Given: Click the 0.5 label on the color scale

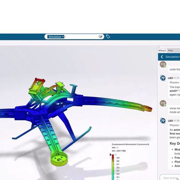Looking at the screenshot, I should pos(118,171).
